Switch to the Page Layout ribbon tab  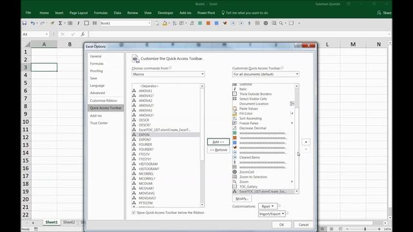79,13
